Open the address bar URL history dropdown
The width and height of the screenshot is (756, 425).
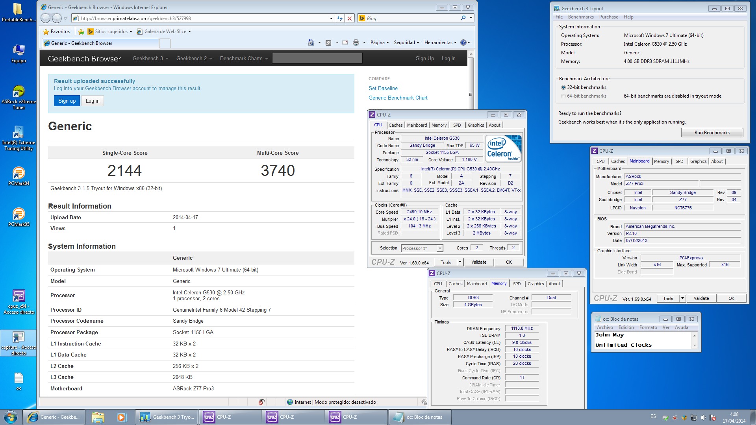click(331, 18)
